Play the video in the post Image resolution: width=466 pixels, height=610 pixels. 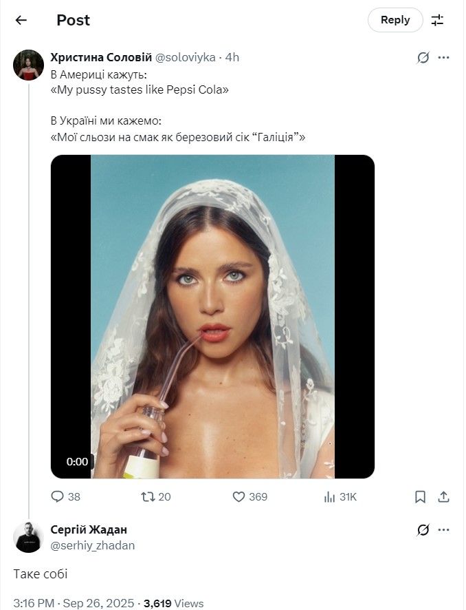212,316
